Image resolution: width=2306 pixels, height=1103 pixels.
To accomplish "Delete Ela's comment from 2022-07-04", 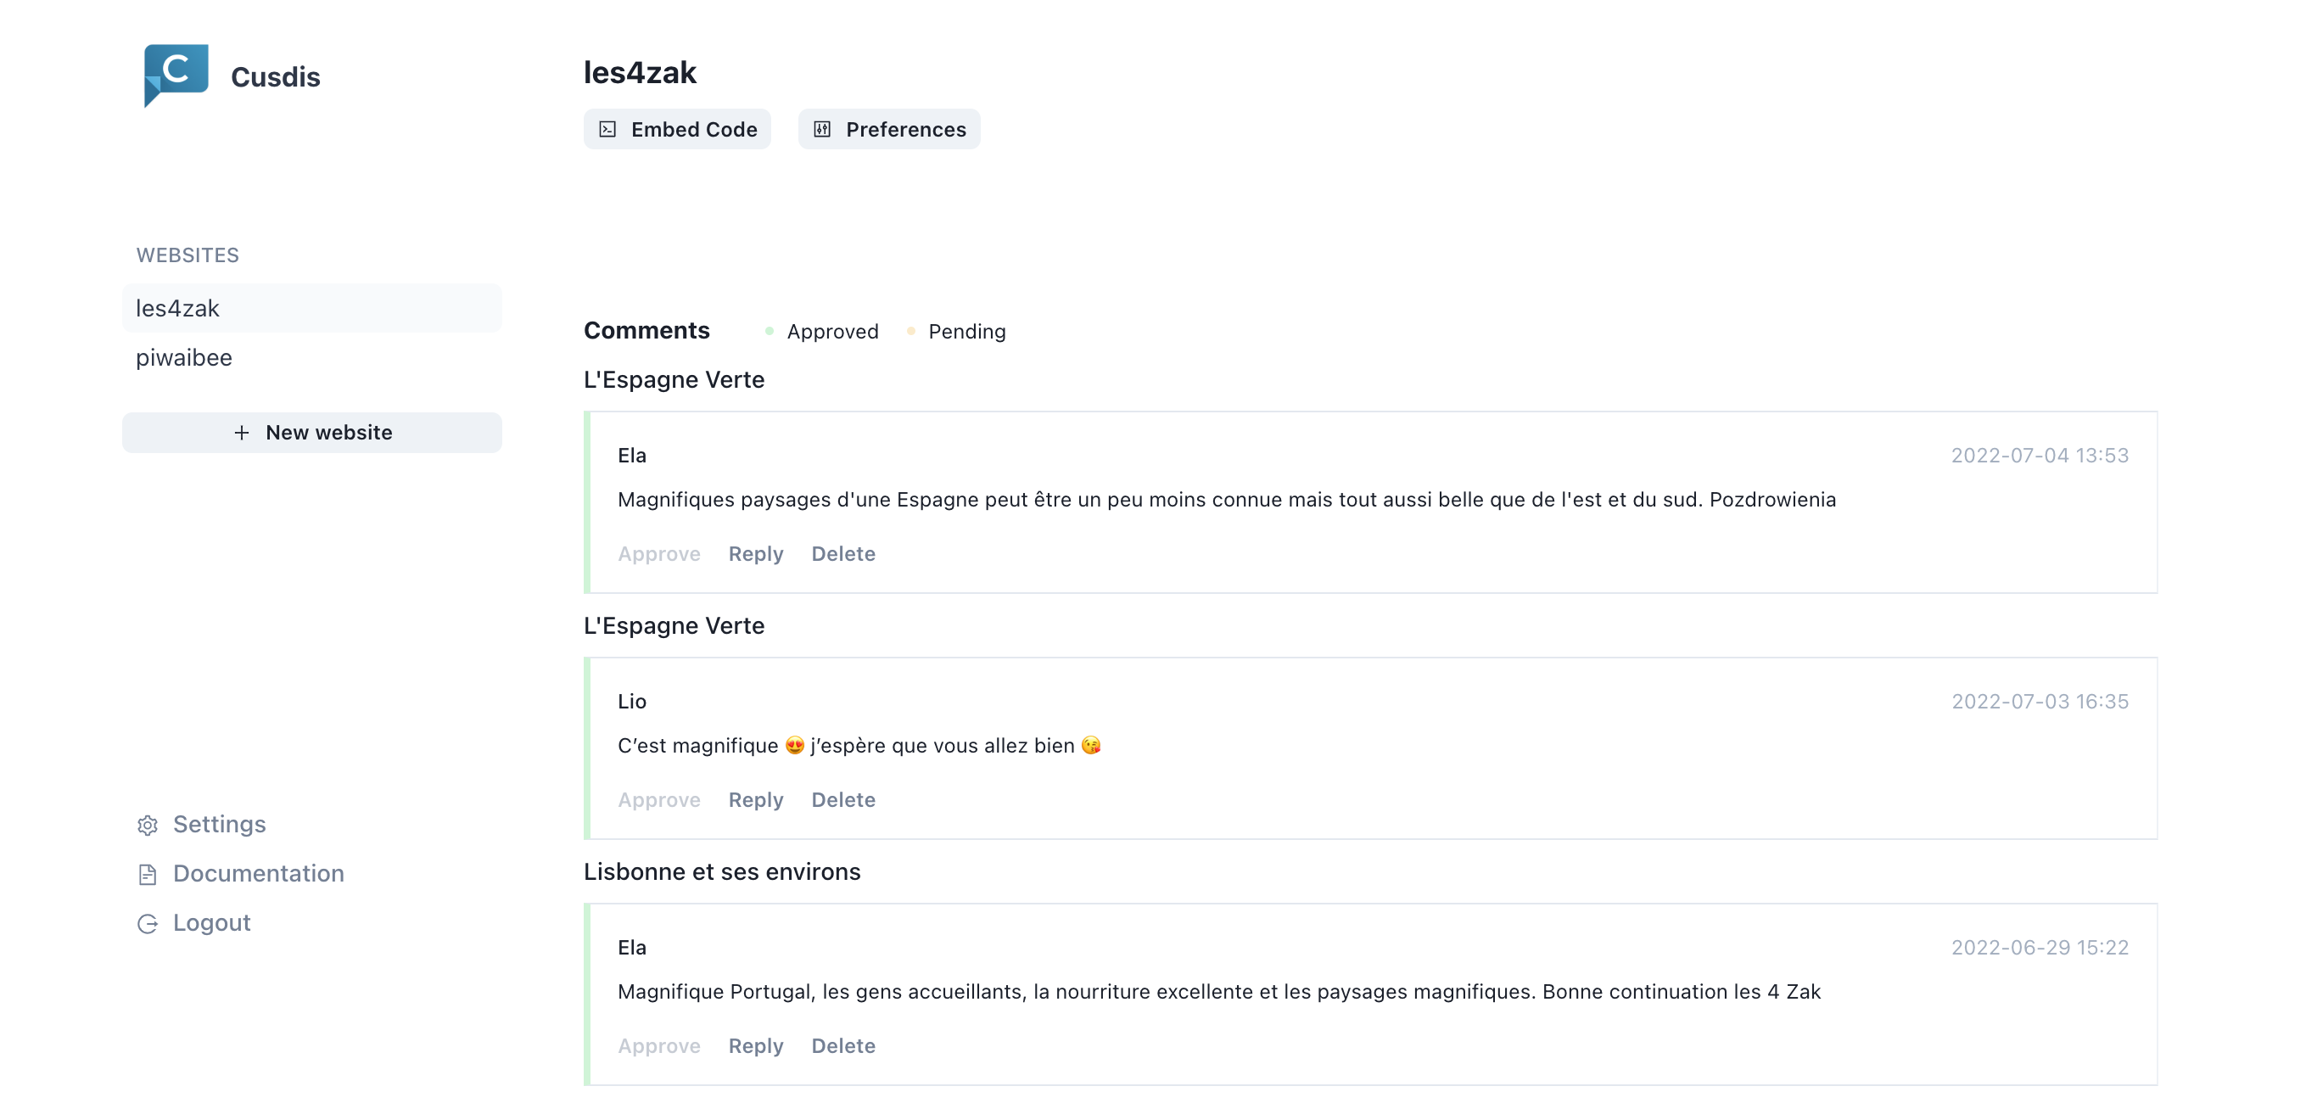I will click(843, 553).
